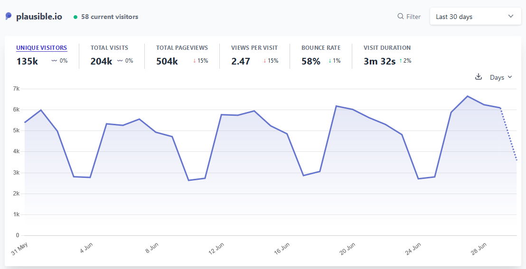This screenshot has height=269, width=526.
Task: Open the 58 current visitors link
Action: click(110, 17)
